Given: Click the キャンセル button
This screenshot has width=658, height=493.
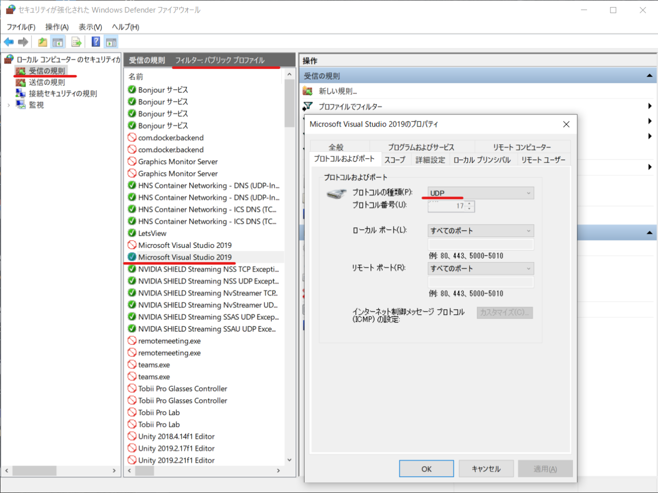Looking at the screenshot, I should click(486, 469).
